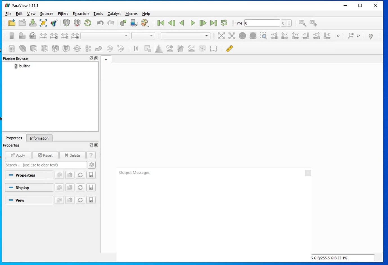Select the Calculator filter icon
Screen dimensions: 388x265
coord(11,48)
